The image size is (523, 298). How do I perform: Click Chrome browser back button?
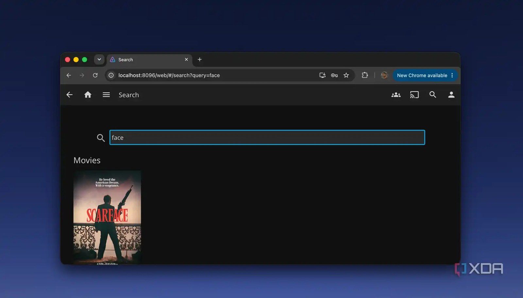point(69,75)
